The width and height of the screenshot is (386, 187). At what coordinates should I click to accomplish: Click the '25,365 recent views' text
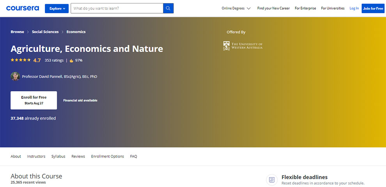pyautogui.click(x=28, y=182)
